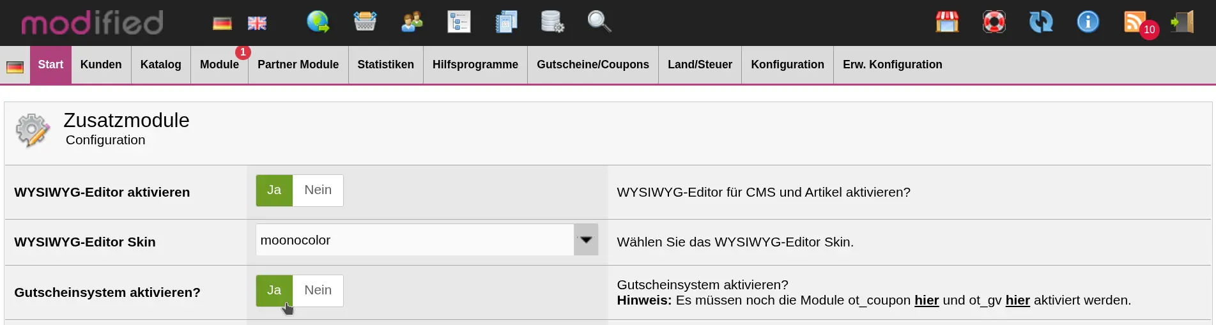
Task: Click the lifebuoy support icon
Action: tap(994, 22)
